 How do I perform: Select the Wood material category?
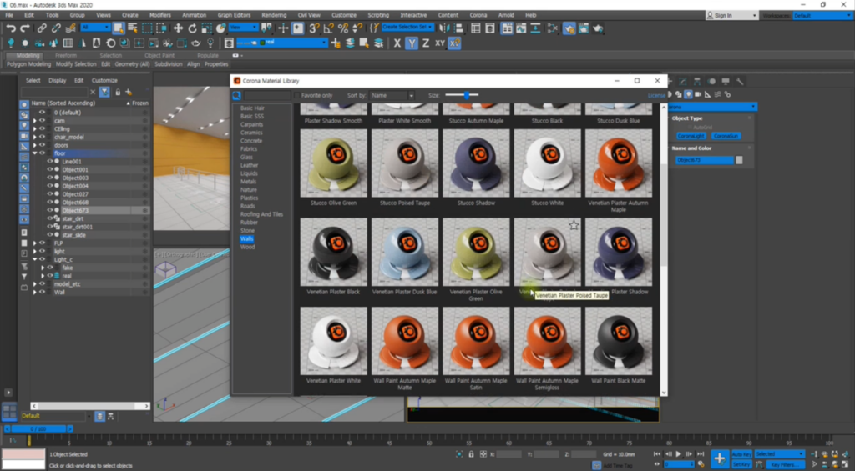pyautogui.click(x=247, y=247)
